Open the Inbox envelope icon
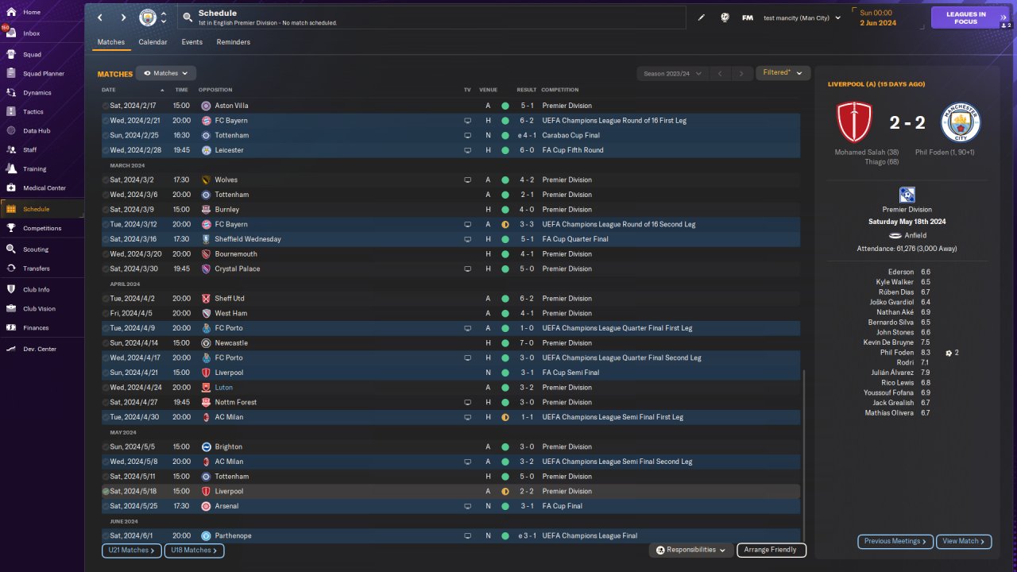Viewport: 1017px width, 572px height. (11, 33)
